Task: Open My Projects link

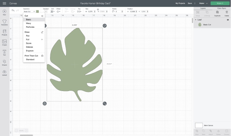Action: (180, 3)
